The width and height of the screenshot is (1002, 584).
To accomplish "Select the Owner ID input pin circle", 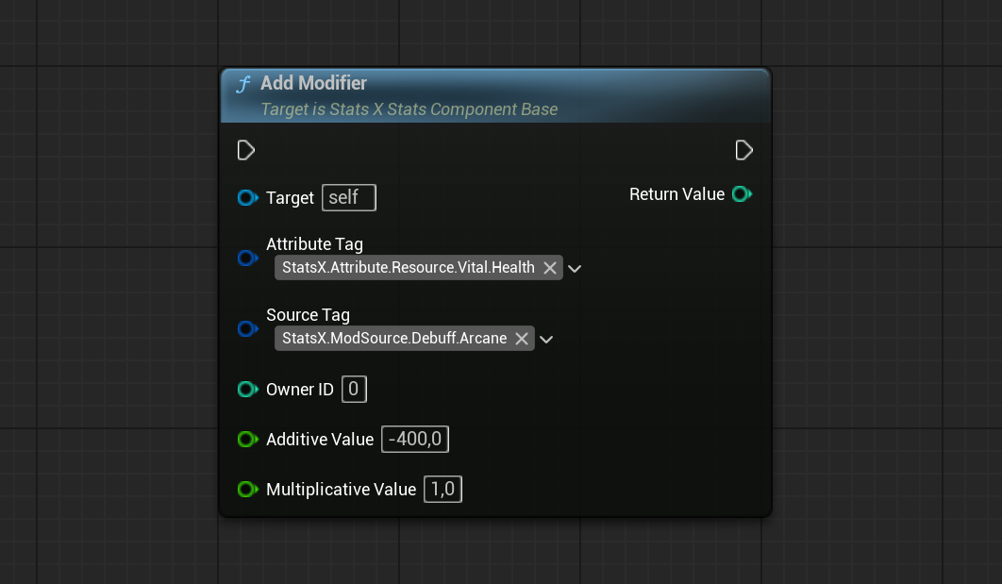I will click(x=247, y=389).
